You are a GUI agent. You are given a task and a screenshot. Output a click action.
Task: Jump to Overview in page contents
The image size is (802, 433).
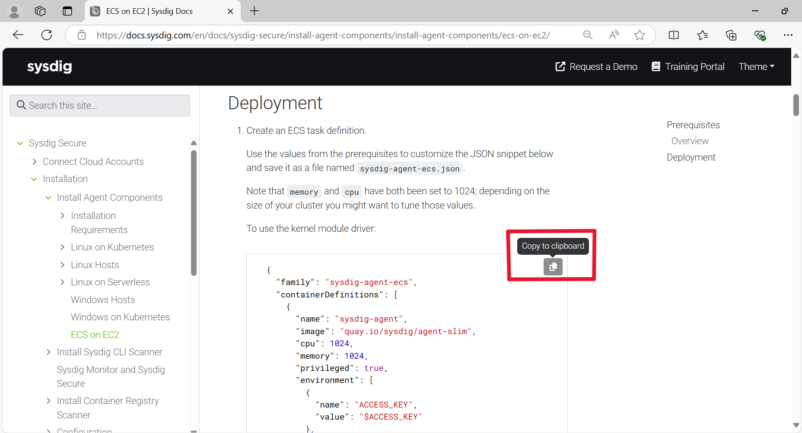(690, 141)
